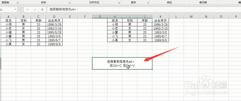Select the 小花 cell in column A
Viewport: 241px width, 101px height.
tap(9, 28)
